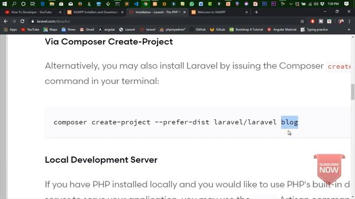Switch to Chrome taskbar icon
Screen dimensions: 355x199
(145, 4)
